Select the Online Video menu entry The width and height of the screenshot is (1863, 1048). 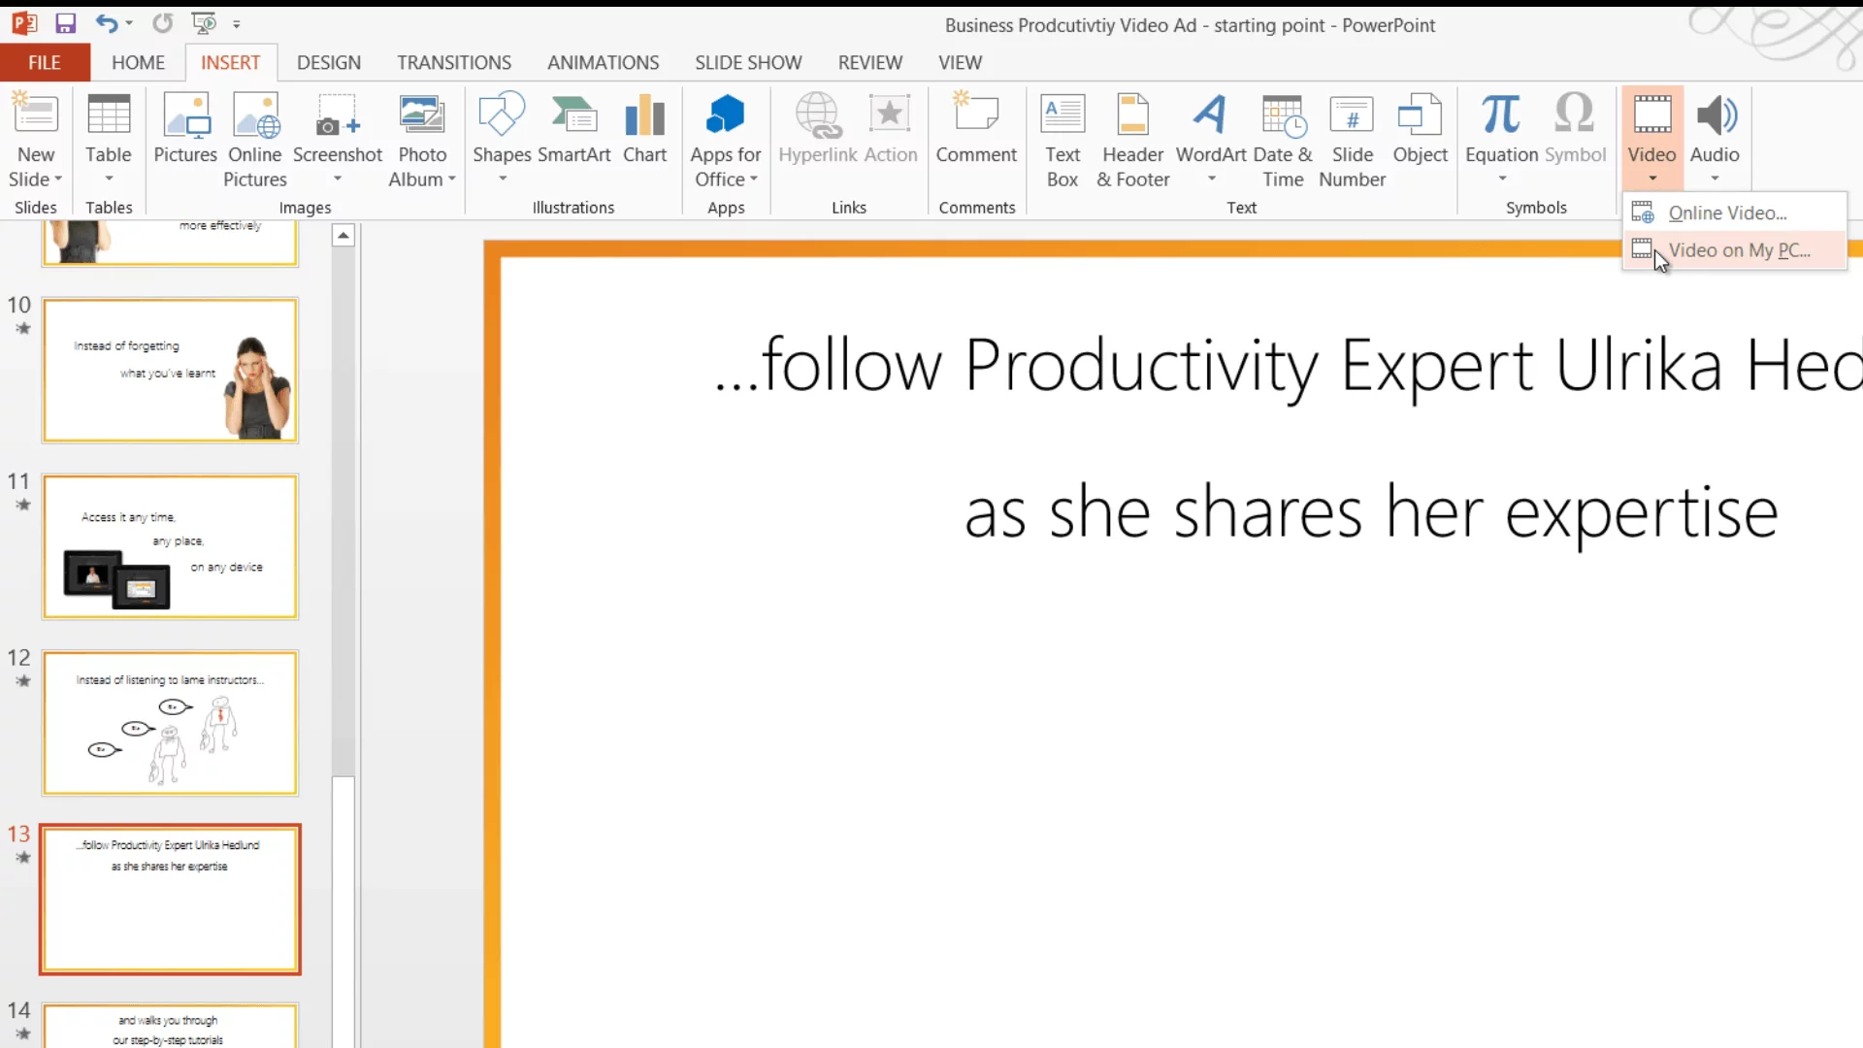tap(1726, 213)
